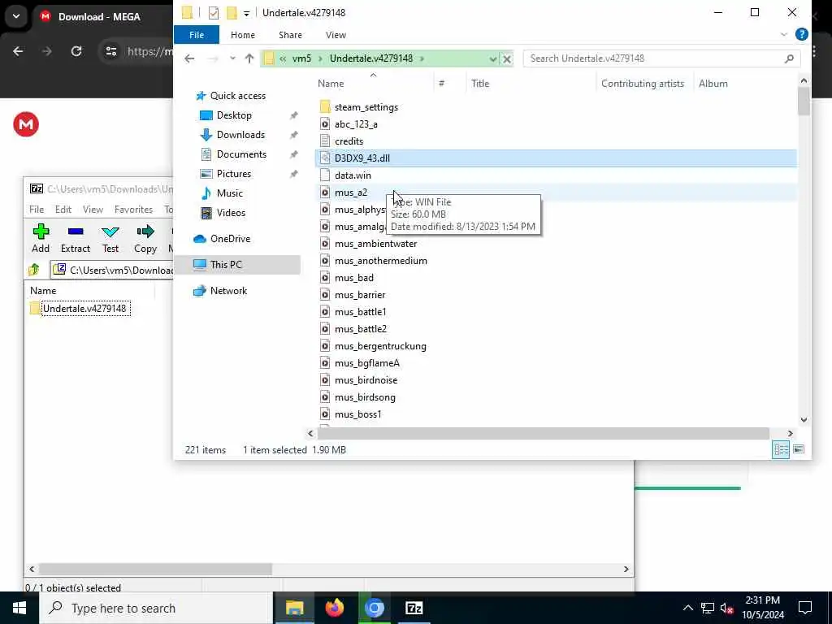Open the Edit menu in 7-Zip
Viewport: 832px width, 624px height.
click(x=63, y=210)
